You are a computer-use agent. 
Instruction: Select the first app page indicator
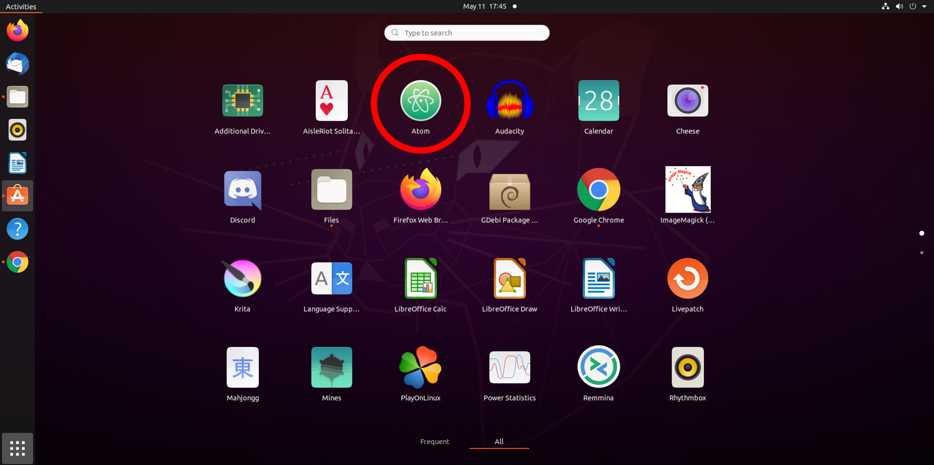(921, 234)
